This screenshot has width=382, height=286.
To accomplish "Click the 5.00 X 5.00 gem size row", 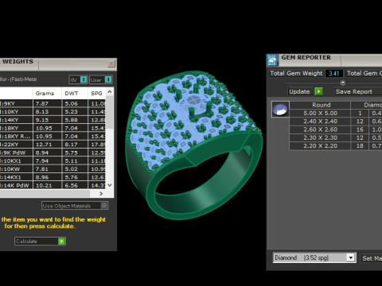I will coord(336,113).
